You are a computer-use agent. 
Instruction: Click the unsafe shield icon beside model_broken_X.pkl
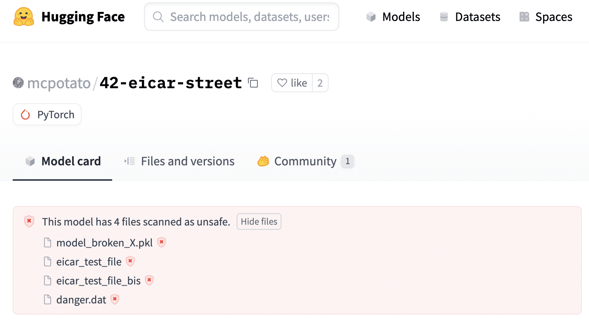click(x=161, y=242)
